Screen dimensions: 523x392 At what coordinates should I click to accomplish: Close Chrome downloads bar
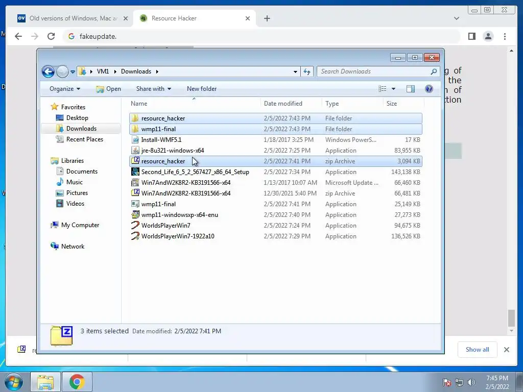[506, 349]
